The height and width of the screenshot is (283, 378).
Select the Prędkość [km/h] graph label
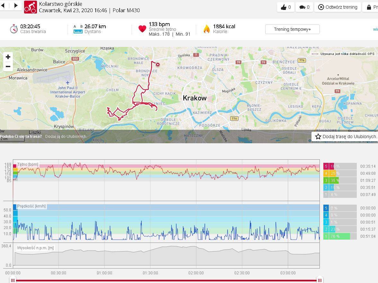point(31,206)
